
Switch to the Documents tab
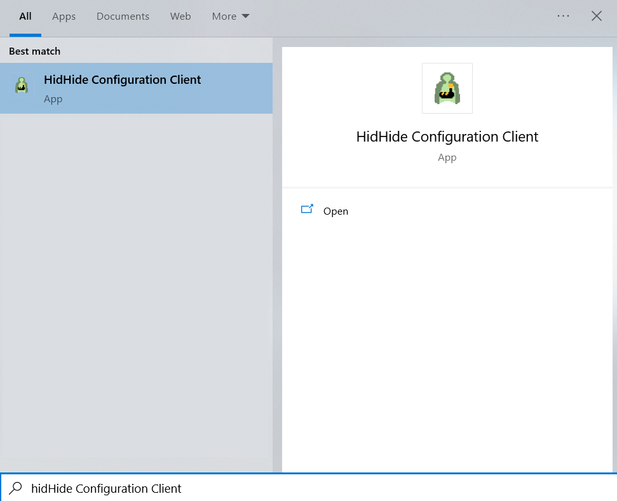click(x=123, y=17)
